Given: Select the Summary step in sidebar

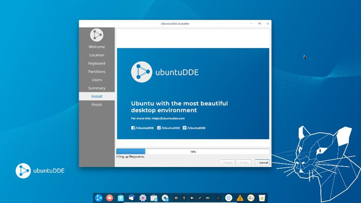Looking at the screenshot, I should (x=97, y=88).
